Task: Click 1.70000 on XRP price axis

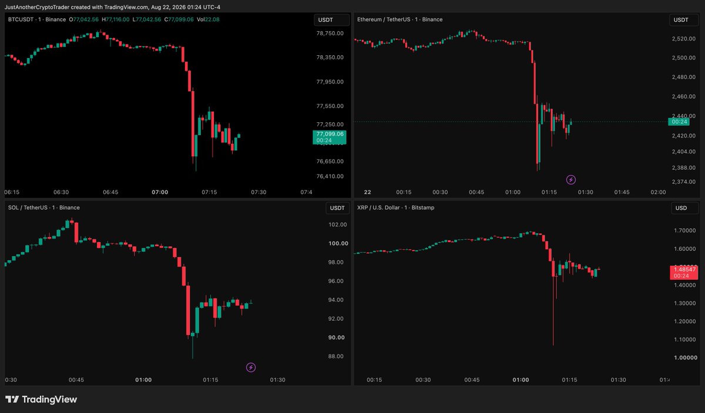Action: pyautogui.click(x=684, y=231)
